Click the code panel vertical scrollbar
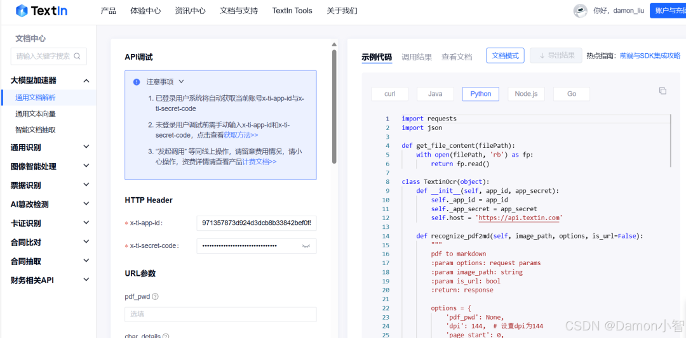This screenshot has width=686, height=338. click(671, 141)
